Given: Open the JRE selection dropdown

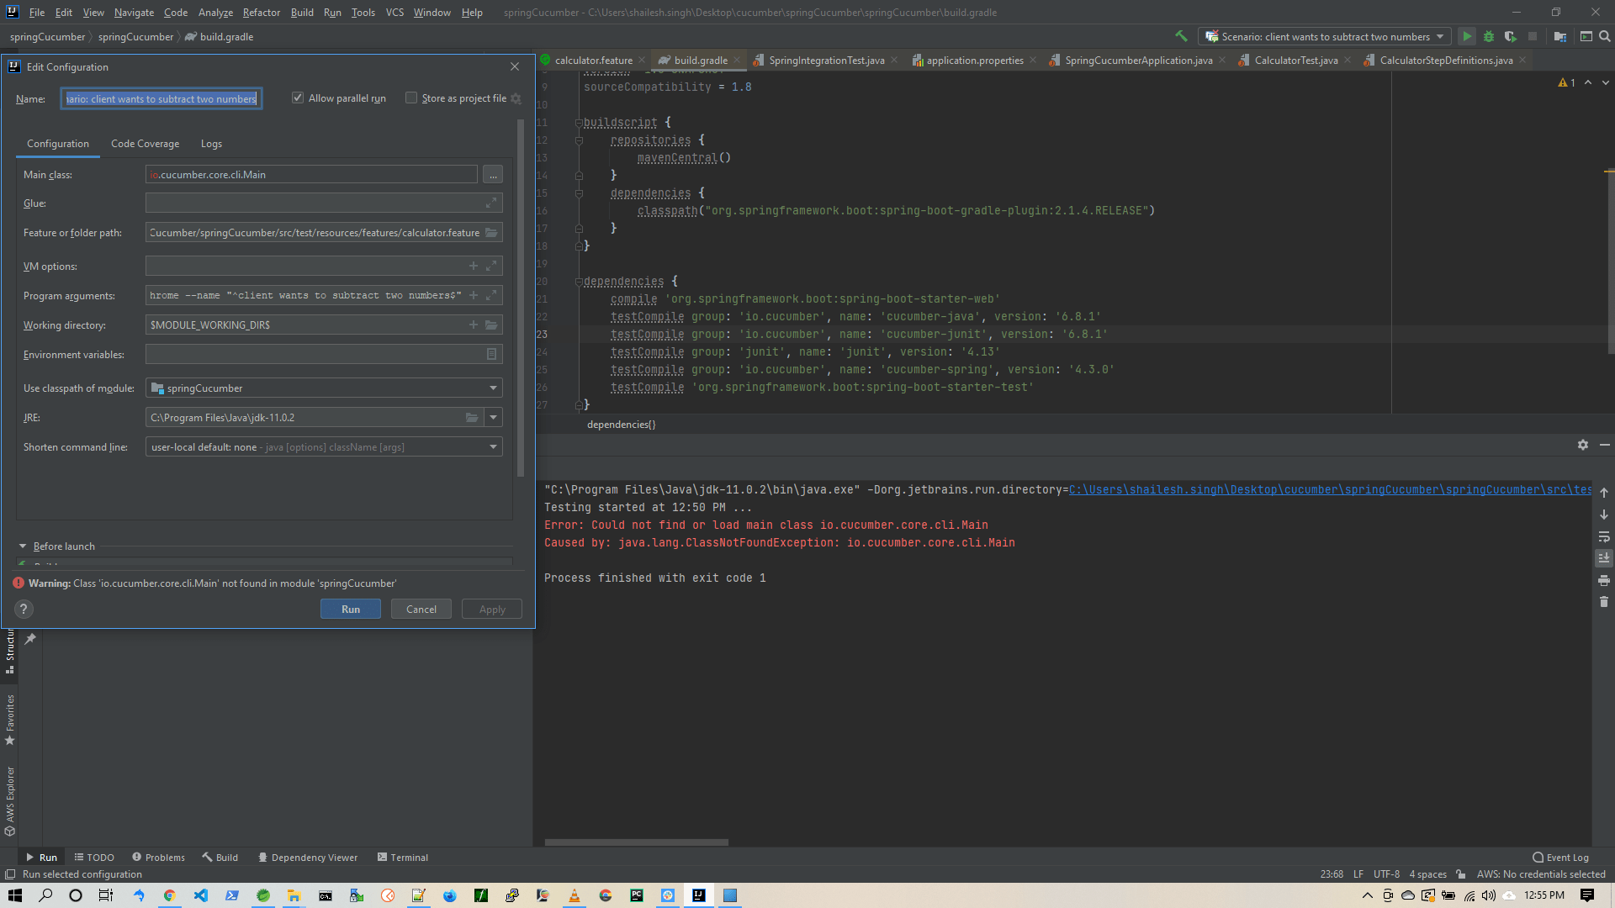Looking at the screenshot, I should (x=494, y=417).
